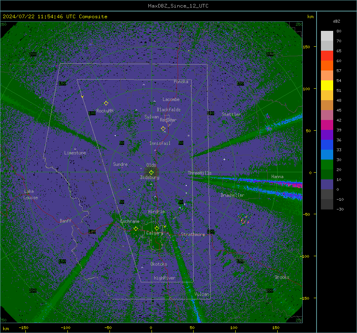Click the HighRiver label
This screenshot has width=357, height=333.
(x=165, y=278)
